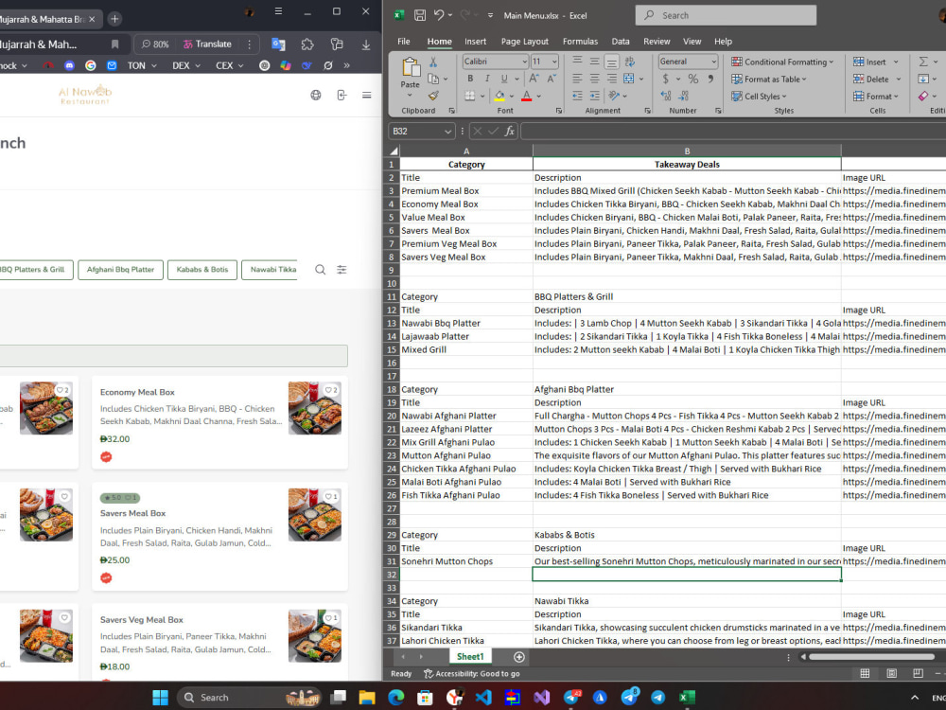Click Economy Meal Box food thumbnail
This screenshot has height=710, width=946.
314,407
